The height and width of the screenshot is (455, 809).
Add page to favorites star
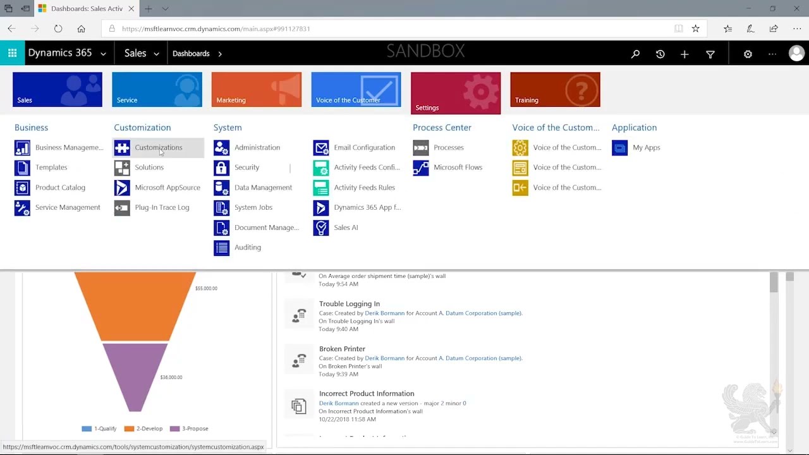click(x=695, y=28)
